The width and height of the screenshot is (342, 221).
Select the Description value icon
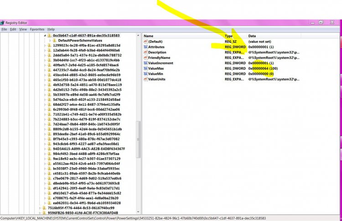tap(145, 52)
